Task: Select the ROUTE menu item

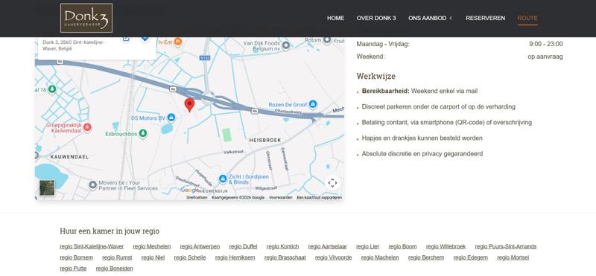Action: [x=527, y=18]
